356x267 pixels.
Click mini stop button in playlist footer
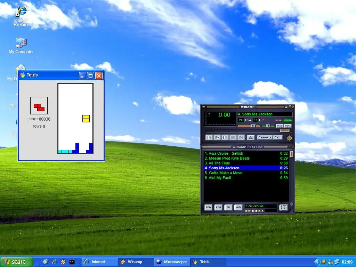tap(256, 211)
